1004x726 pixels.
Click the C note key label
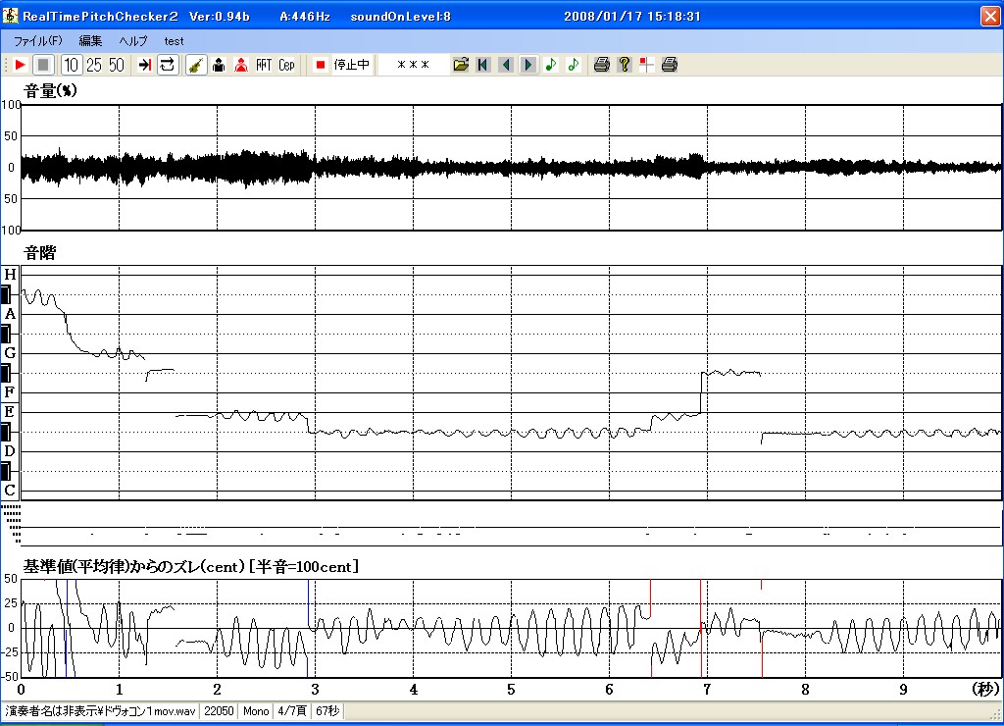(x=10, y=491)
